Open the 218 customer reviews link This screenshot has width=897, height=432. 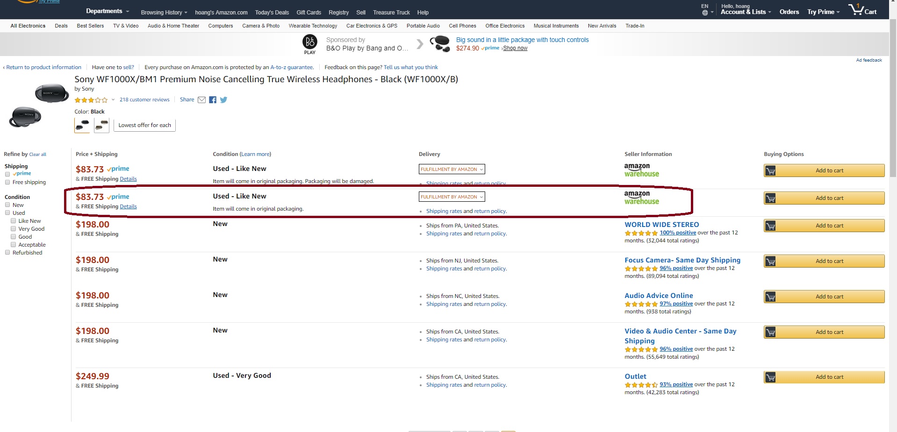(144, 100)
